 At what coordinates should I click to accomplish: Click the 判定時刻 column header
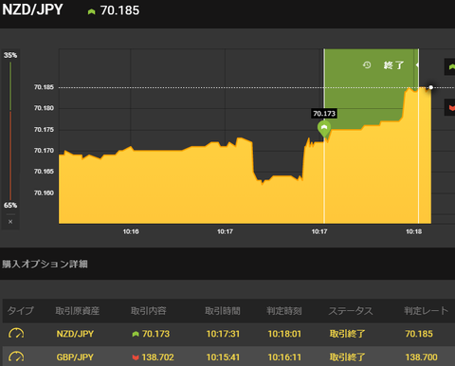click(284, 311)
